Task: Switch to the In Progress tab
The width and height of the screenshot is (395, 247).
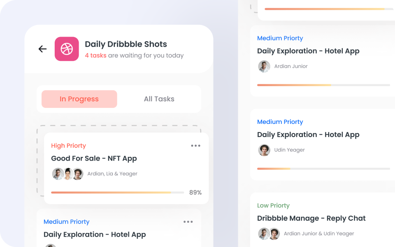Action: coord(79,99)
